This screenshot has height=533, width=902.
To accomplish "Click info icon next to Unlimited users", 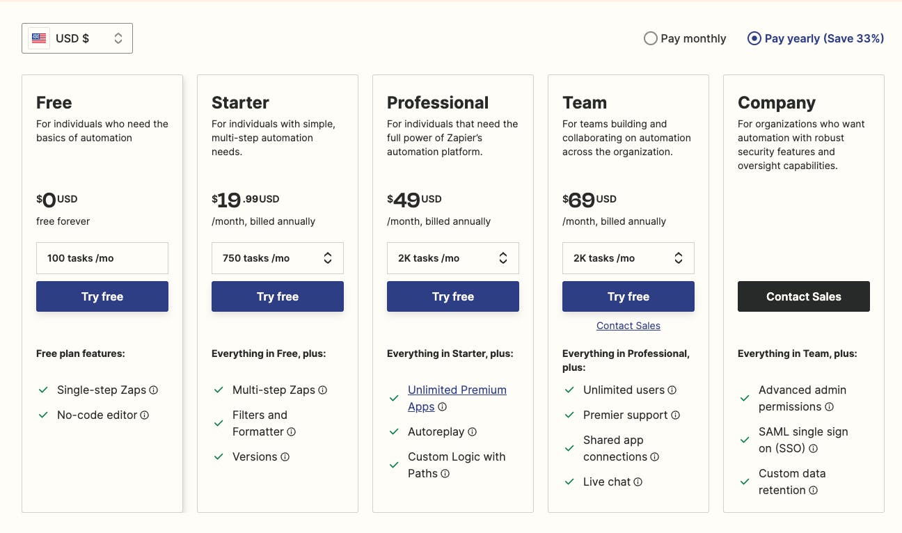I will (x=672, y=390).
